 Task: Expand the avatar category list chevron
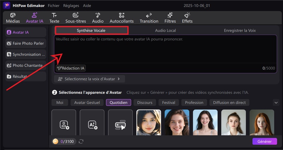tap(276, 103)
